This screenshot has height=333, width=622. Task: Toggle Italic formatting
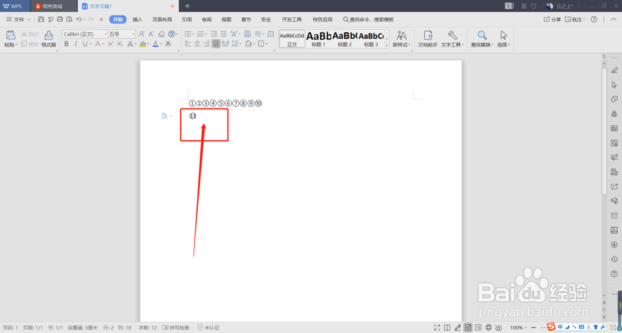pyautogui.click(x=75, y=43)
